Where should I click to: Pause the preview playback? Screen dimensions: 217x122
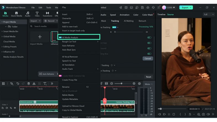(x=169, y=114)
